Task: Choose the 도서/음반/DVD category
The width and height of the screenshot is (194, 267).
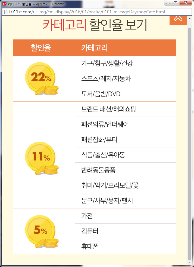Action: click(x=101, y=94)
